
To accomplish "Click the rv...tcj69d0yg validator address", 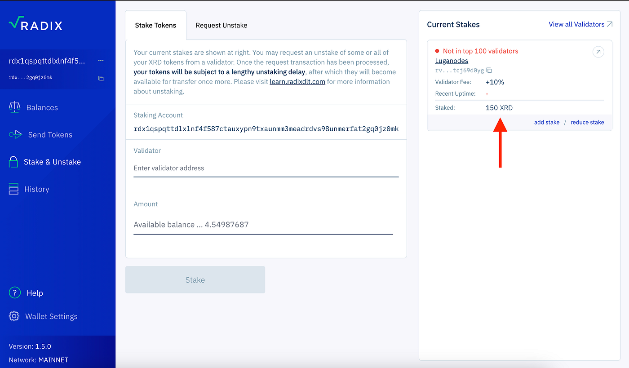I will 460,71.
